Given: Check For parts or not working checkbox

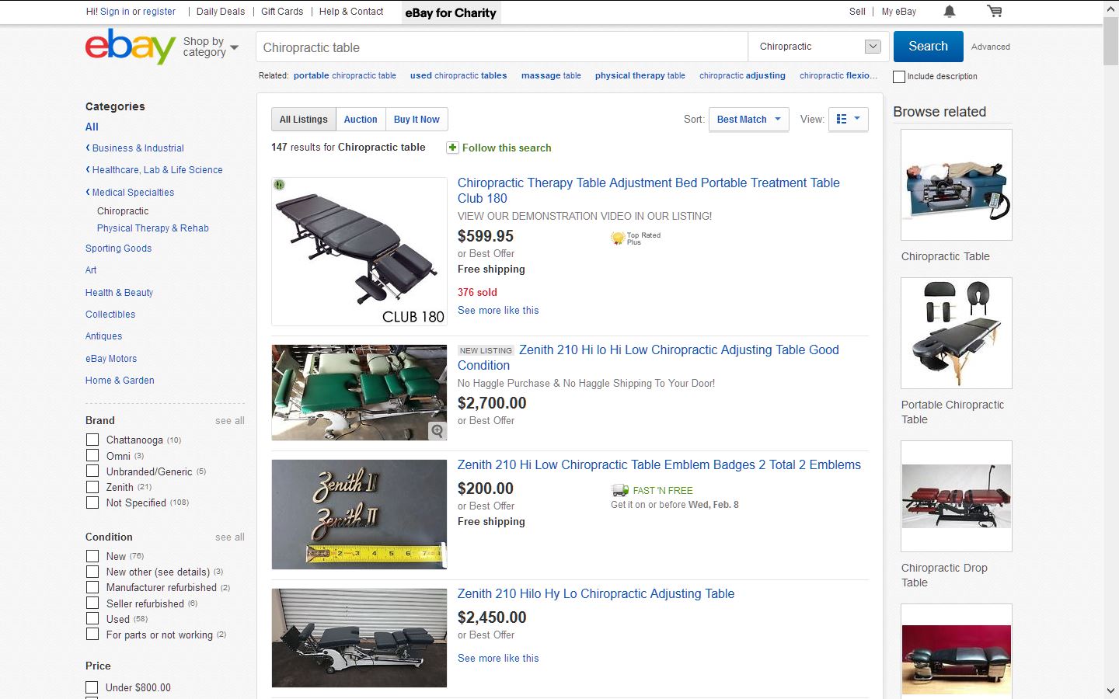Looking at the screenshot, I should click(x=92, y=635).
